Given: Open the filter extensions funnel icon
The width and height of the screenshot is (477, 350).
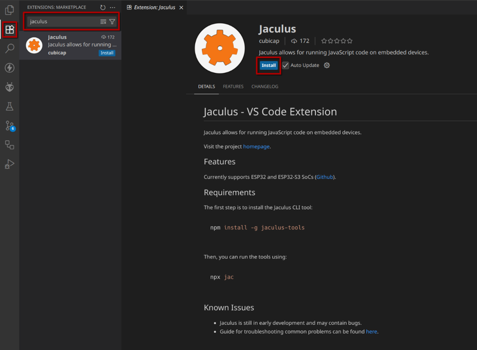Looking at the screenshot, I should [x=112, y=21].
